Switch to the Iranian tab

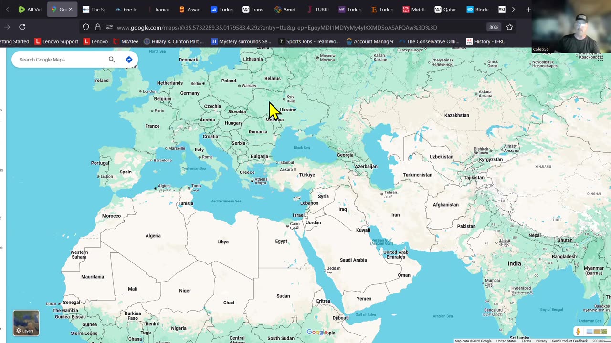pos(158,10)
